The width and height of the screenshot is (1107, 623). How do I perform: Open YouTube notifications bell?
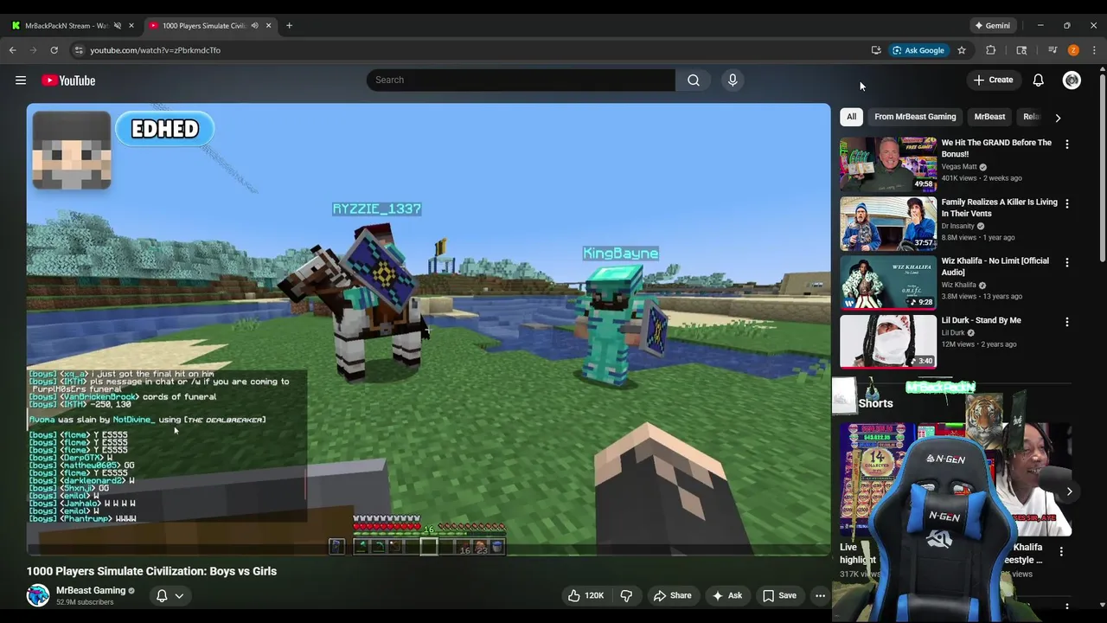tap(1038, 80)
